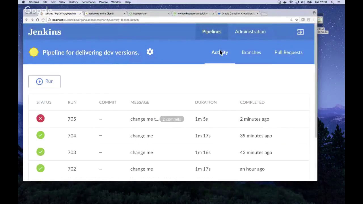Open the Bookmarks menu in menu bar
The width and height of the screenshot is (363, 204).
coord(88,2)
